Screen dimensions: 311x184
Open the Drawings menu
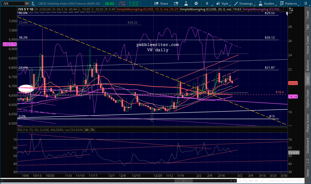coord(243,4)
